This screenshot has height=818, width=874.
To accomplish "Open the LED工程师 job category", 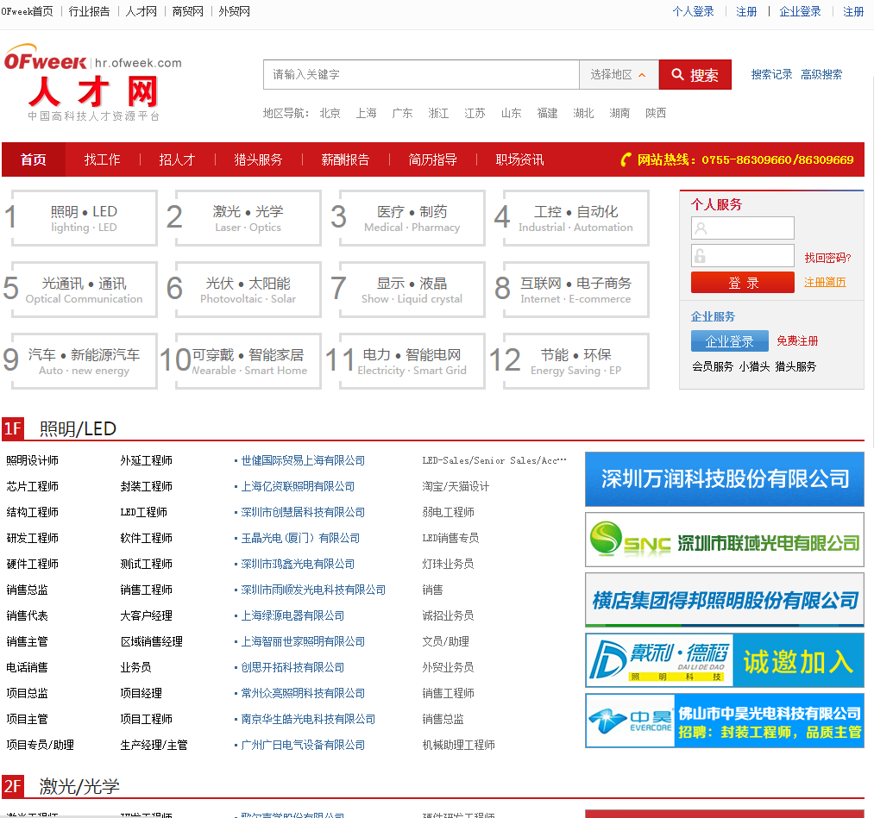I will 144,512.
